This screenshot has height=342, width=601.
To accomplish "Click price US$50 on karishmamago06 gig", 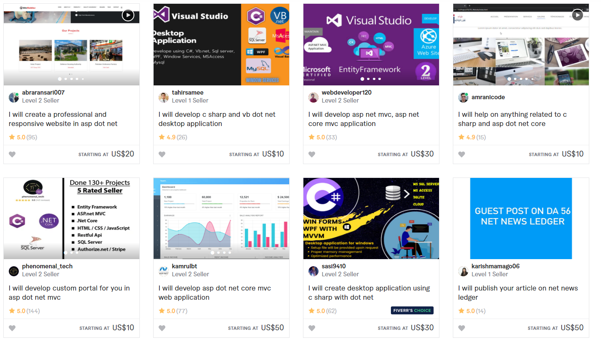I will pyautogui.click(x=572, y=328).
